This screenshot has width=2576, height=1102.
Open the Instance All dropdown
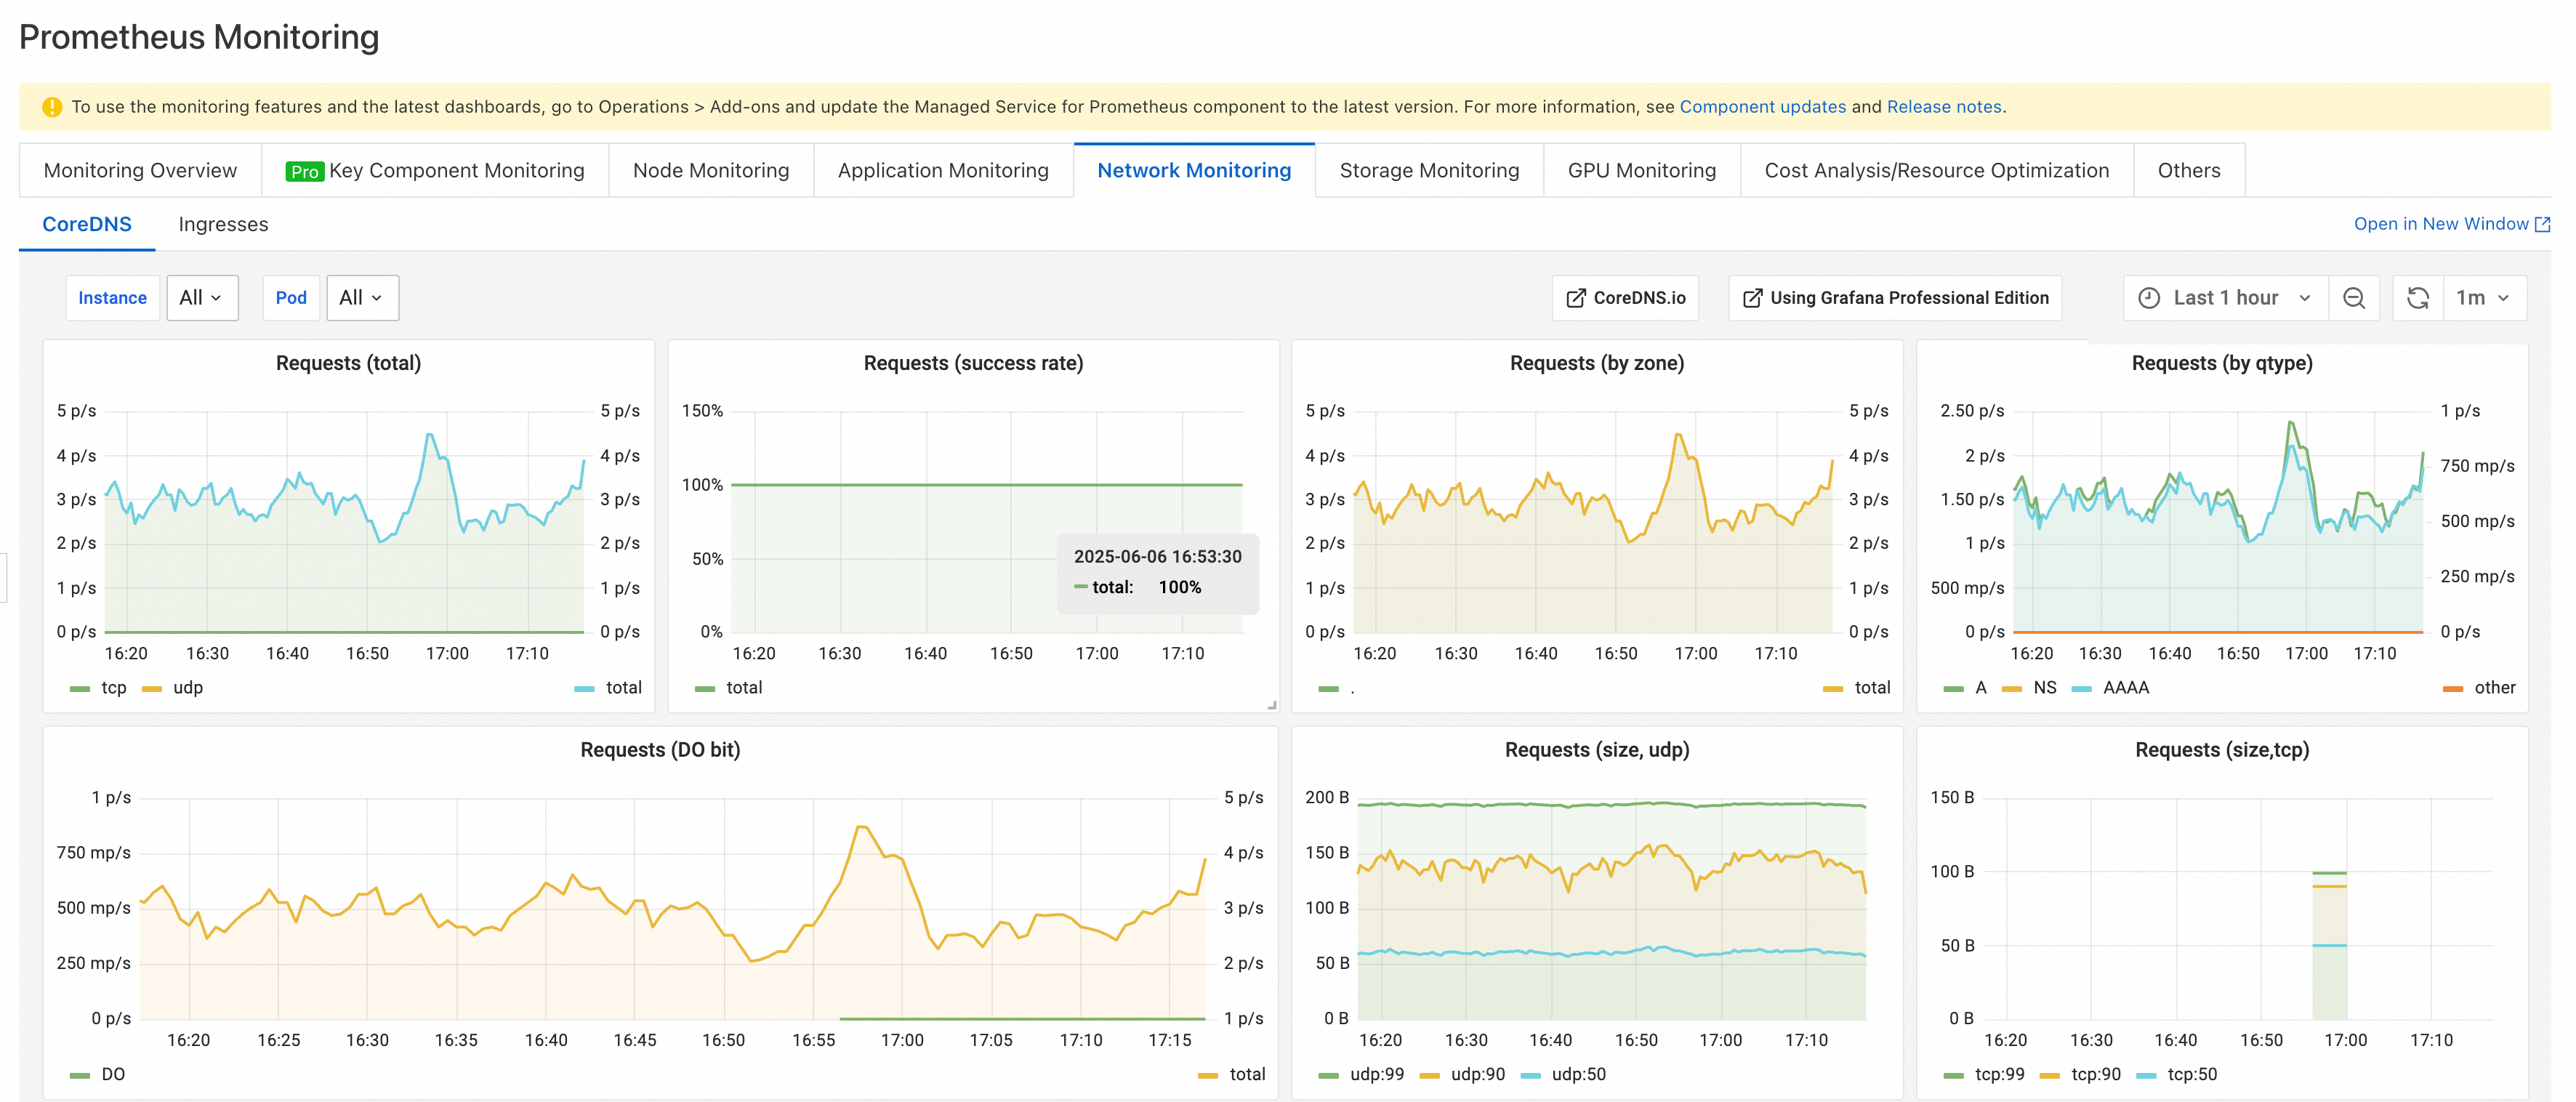(x=202, y=298)
